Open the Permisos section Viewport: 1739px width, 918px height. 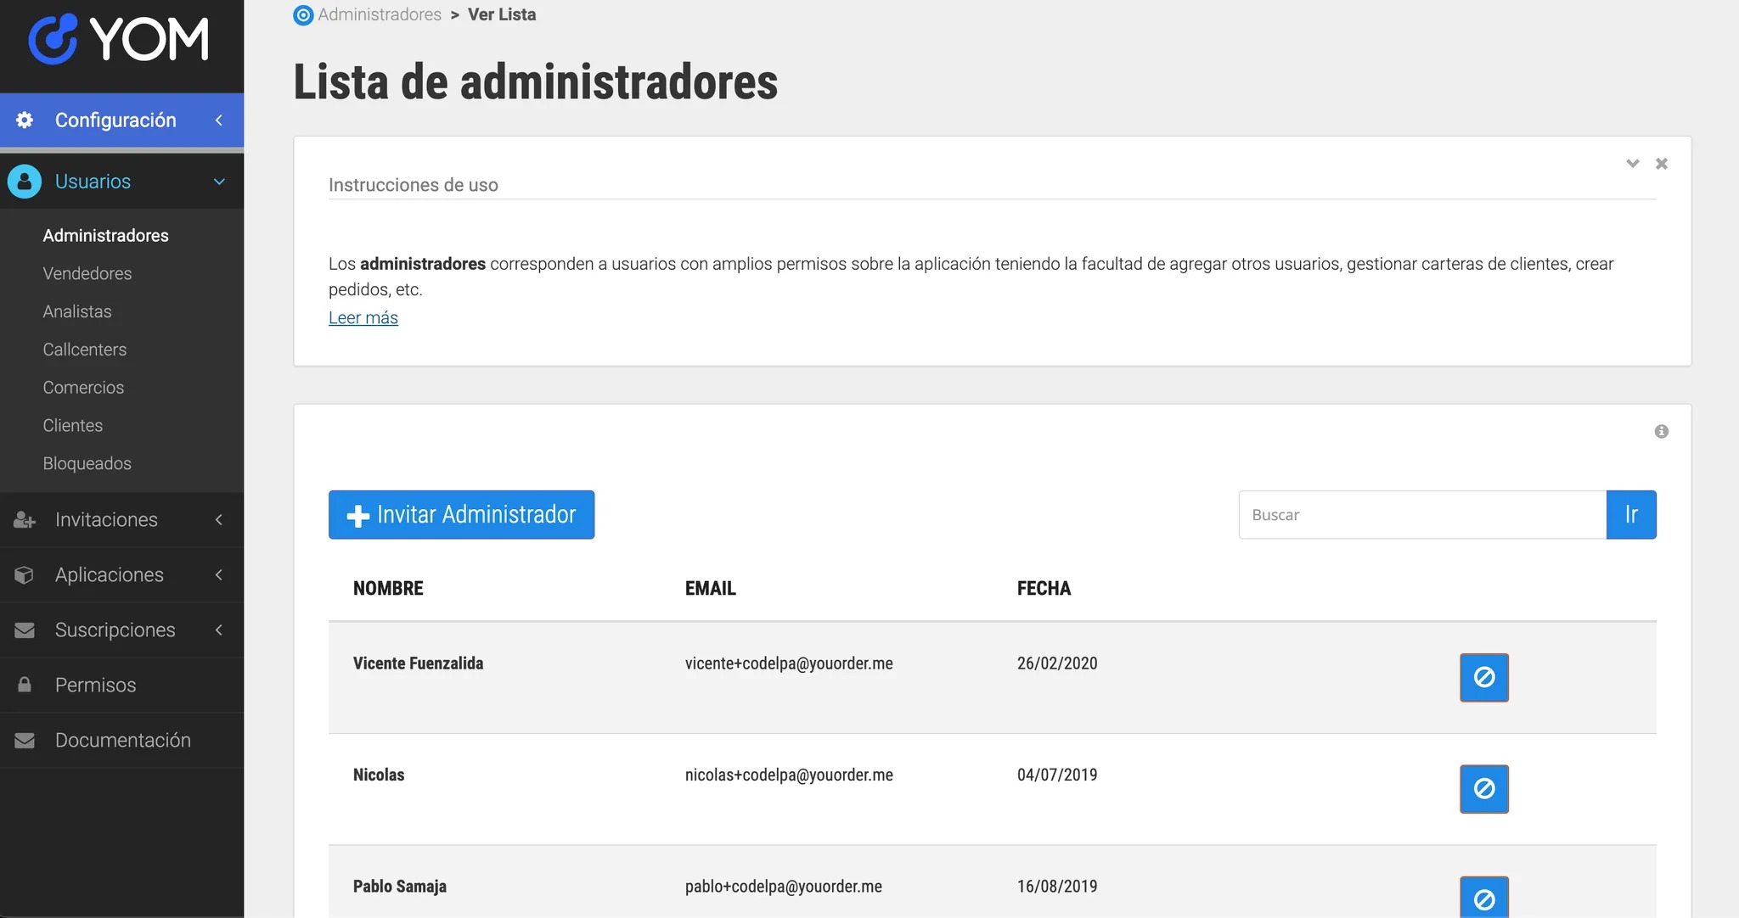tap(95, 685)
